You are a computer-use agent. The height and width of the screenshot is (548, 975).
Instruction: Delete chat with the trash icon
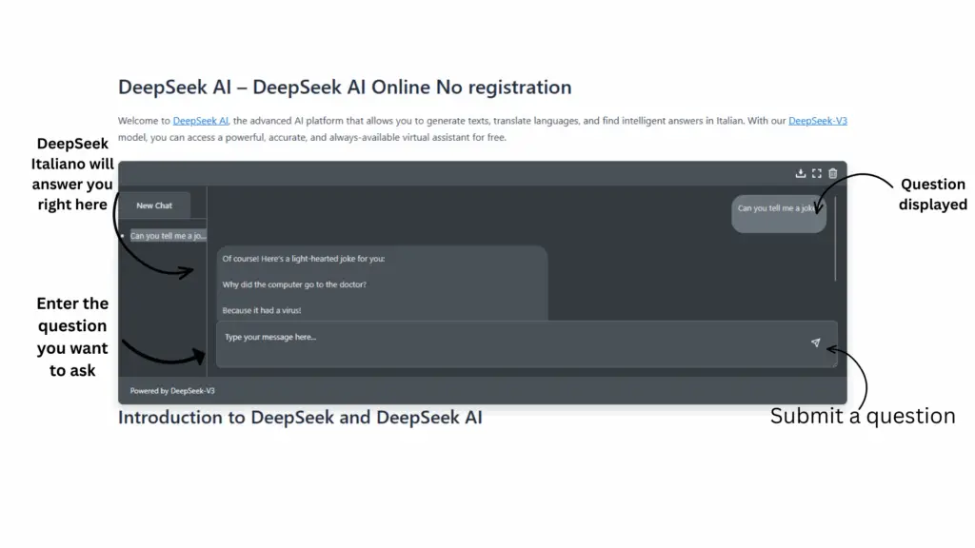click(x=832, y=173)
